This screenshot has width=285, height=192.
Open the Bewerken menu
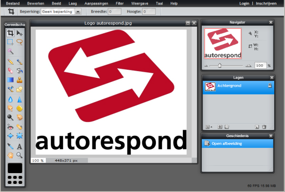[x=36, y=4]
